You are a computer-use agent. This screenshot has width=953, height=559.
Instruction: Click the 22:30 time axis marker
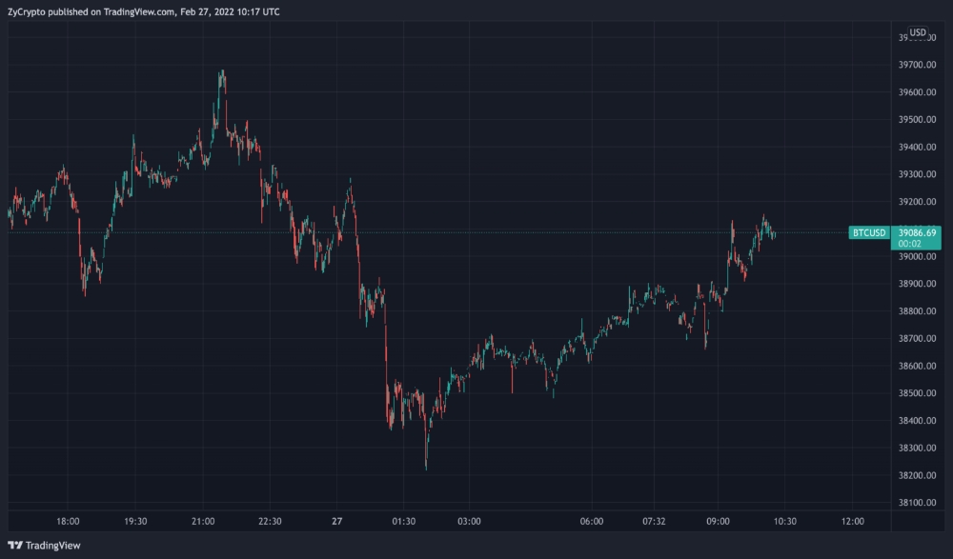pos(270,521)
